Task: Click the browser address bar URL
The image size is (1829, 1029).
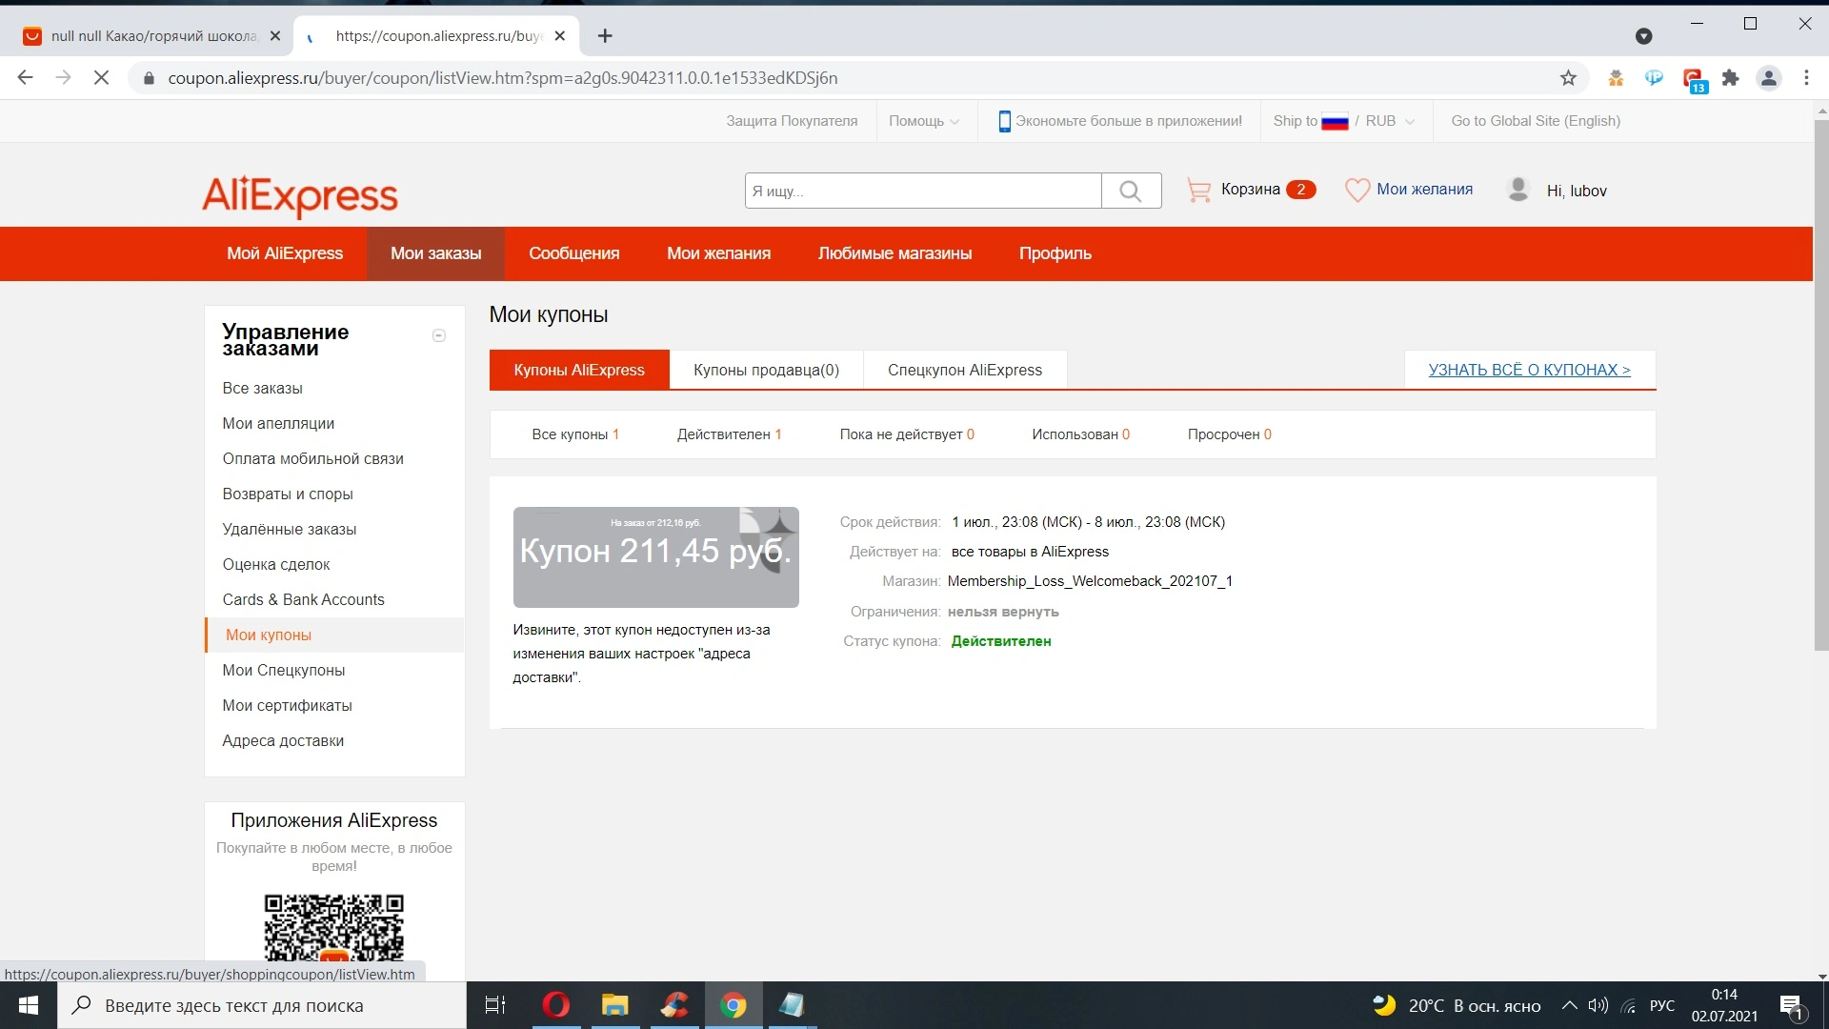Action: [x=503, y=78]
